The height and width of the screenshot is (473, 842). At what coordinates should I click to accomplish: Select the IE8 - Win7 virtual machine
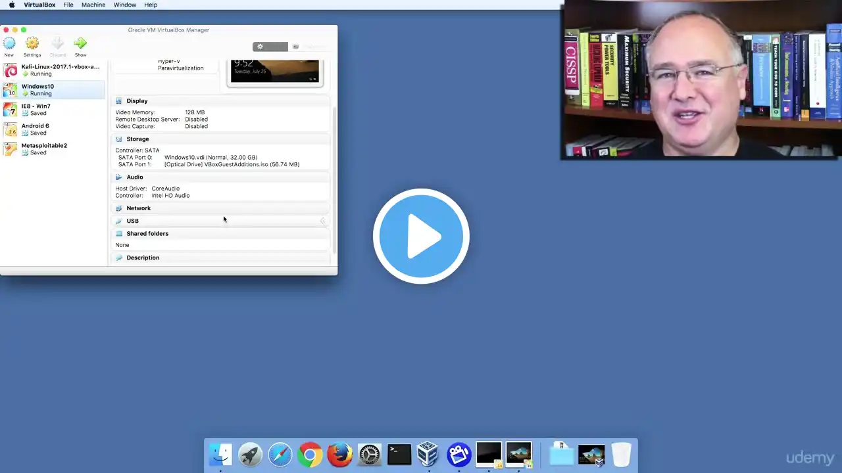53,110
